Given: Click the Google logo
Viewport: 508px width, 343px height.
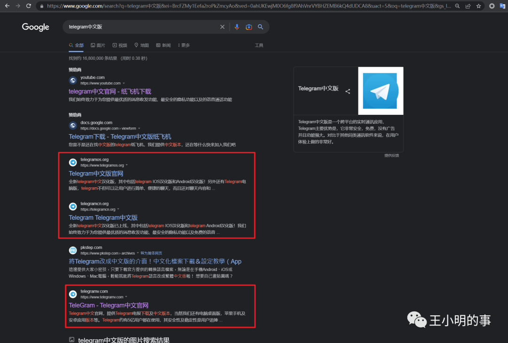Looking at the screenshot, I should click(36, 27).
